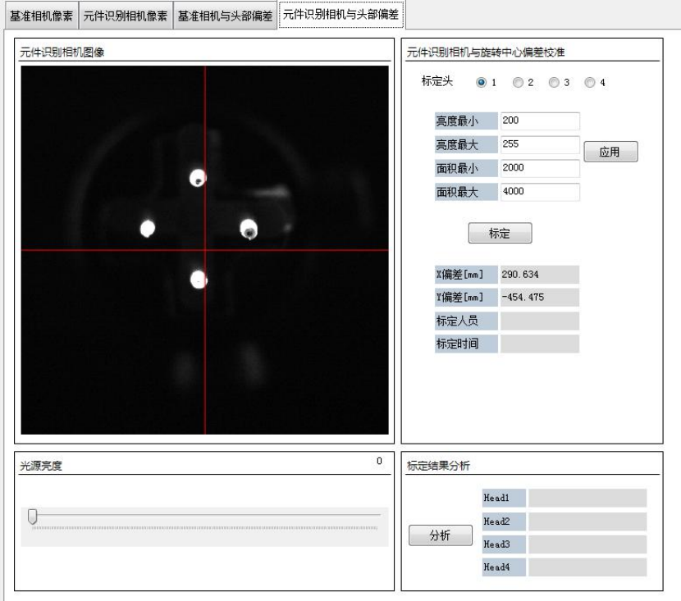Focus the 亮度最大 field showing 255
Viewport: 681px width, 601px height.
(540, 144)
